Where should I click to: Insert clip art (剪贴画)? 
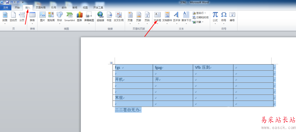pyautogui.click(x=51, y=16)
